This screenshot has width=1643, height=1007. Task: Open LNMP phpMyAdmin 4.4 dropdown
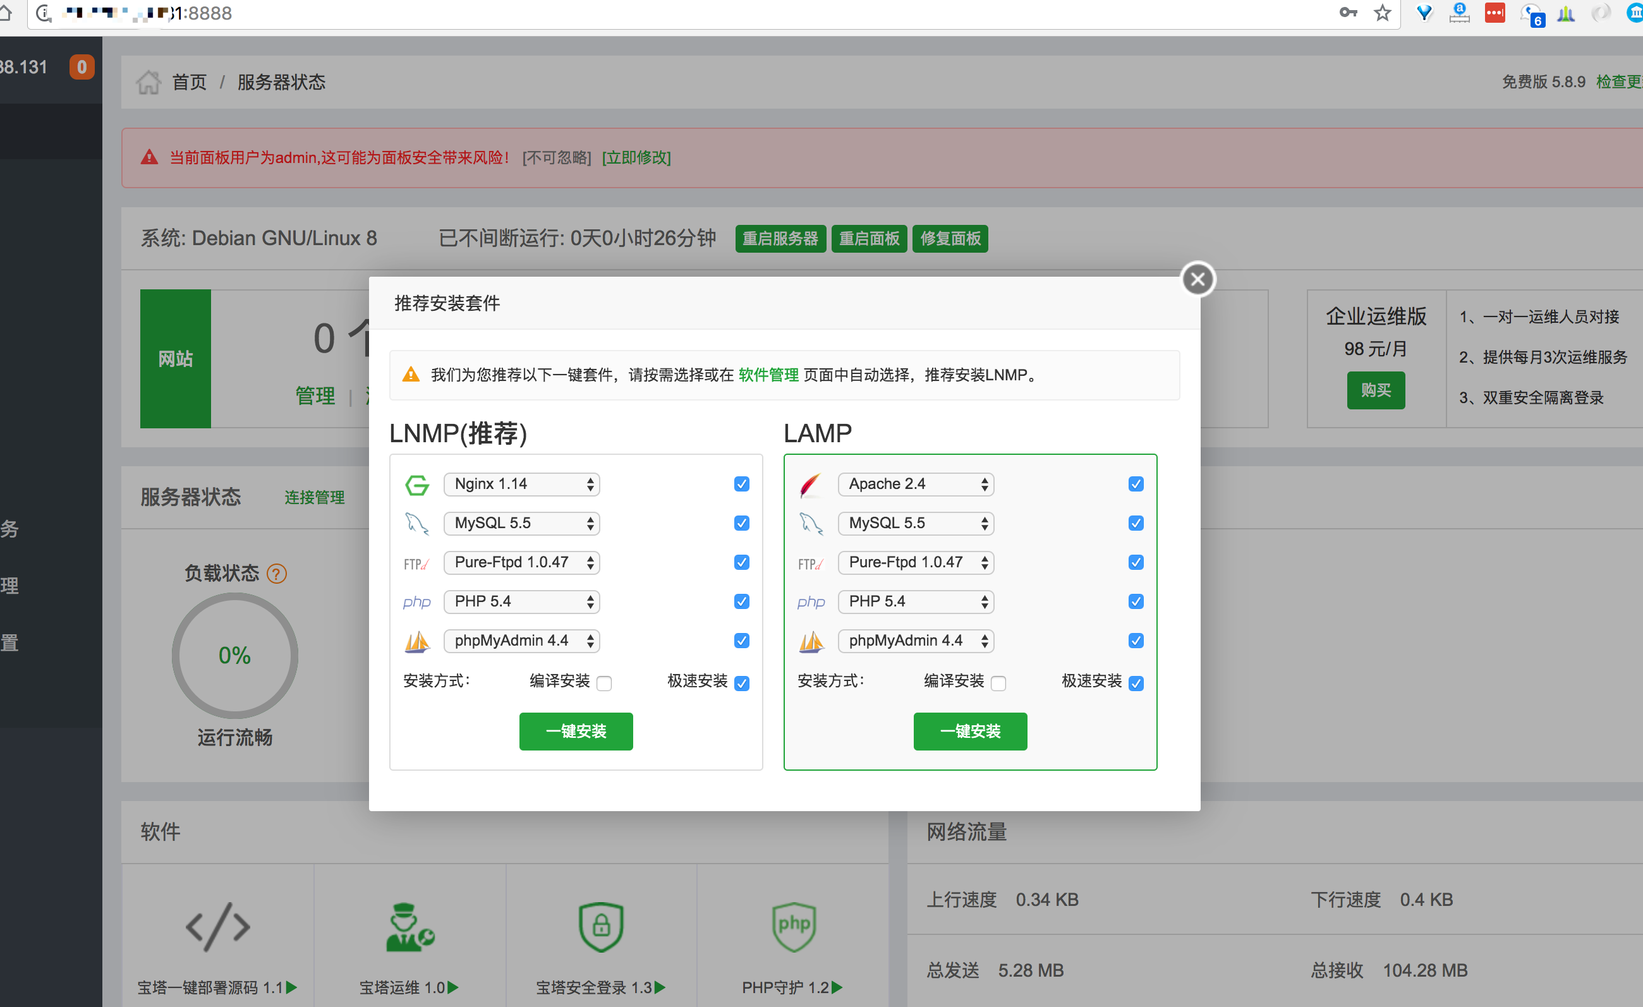click(521, 641)
